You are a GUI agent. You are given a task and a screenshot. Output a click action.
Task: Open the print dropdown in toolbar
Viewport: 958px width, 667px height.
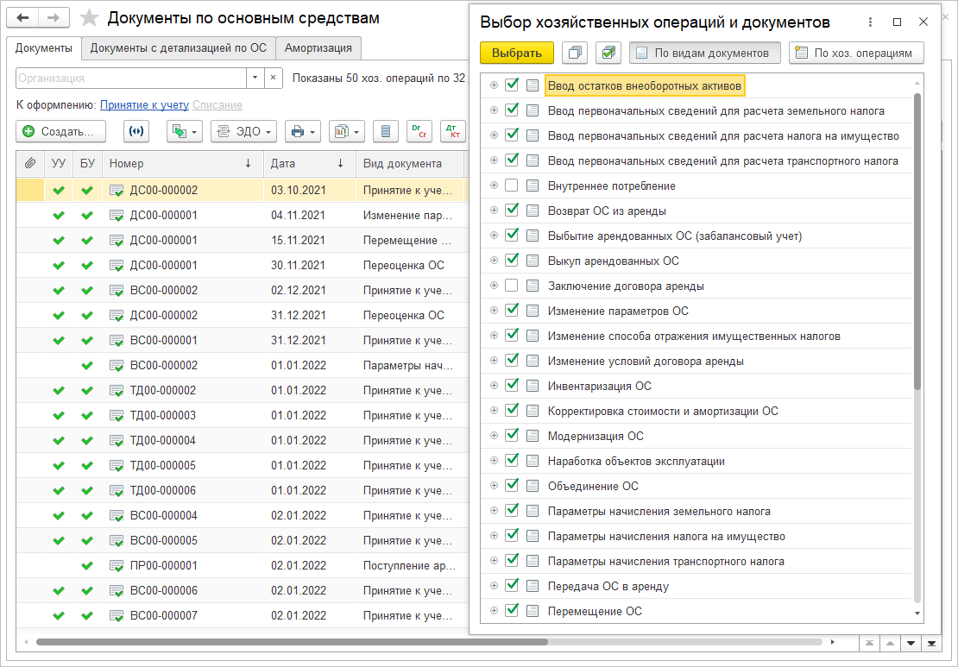click(302, 131)
